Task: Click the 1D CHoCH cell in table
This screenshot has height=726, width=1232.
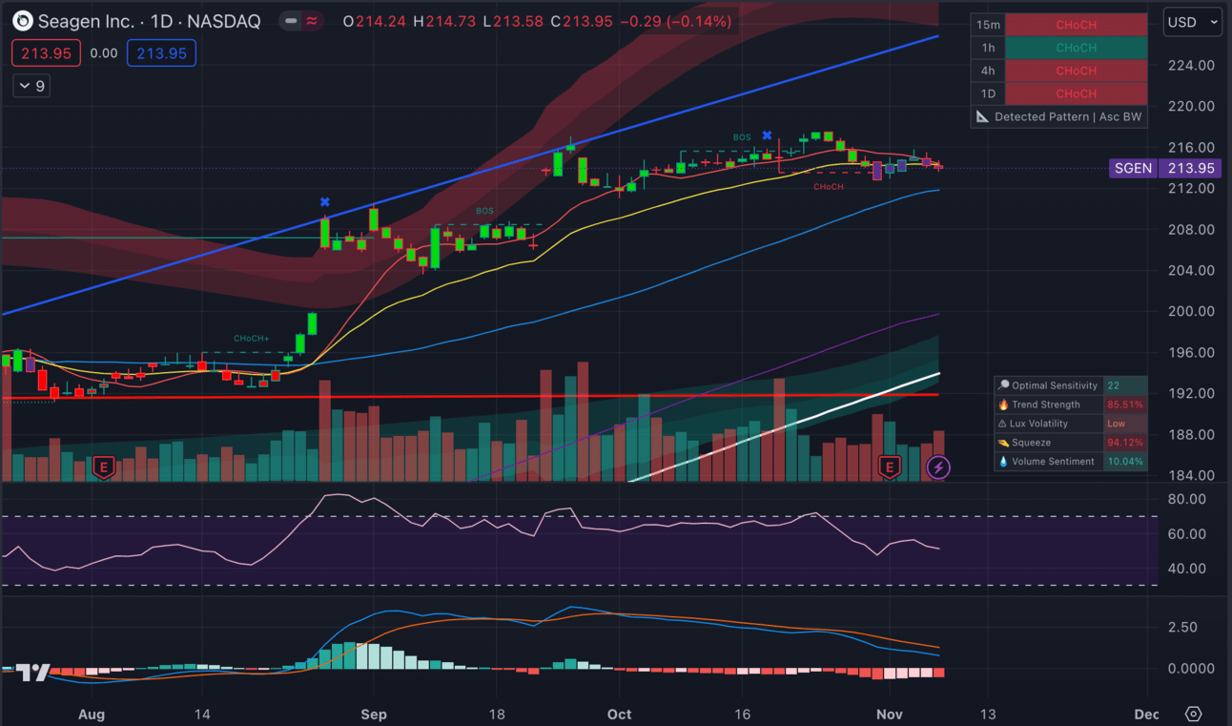Action: coord(1076,93)
